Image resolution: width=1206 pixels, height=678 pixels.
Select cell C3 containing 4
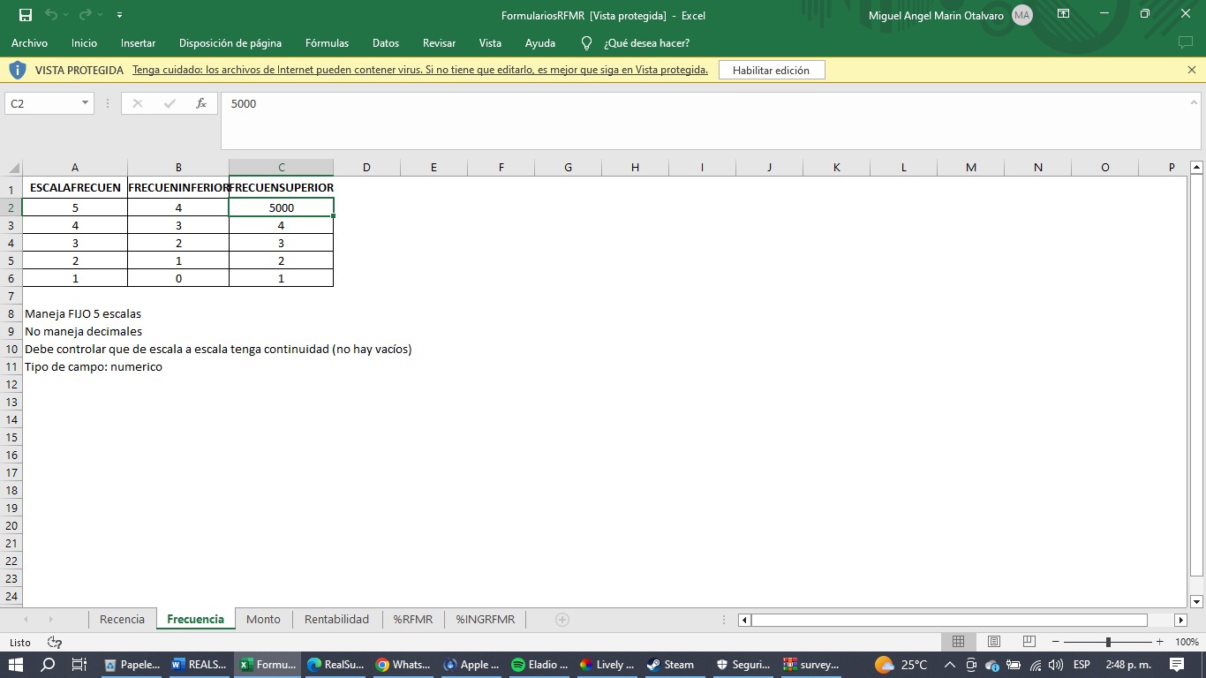pos(281,225)
